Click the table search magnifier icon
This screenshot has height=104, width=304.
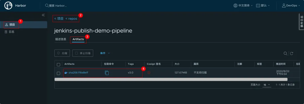285,54
